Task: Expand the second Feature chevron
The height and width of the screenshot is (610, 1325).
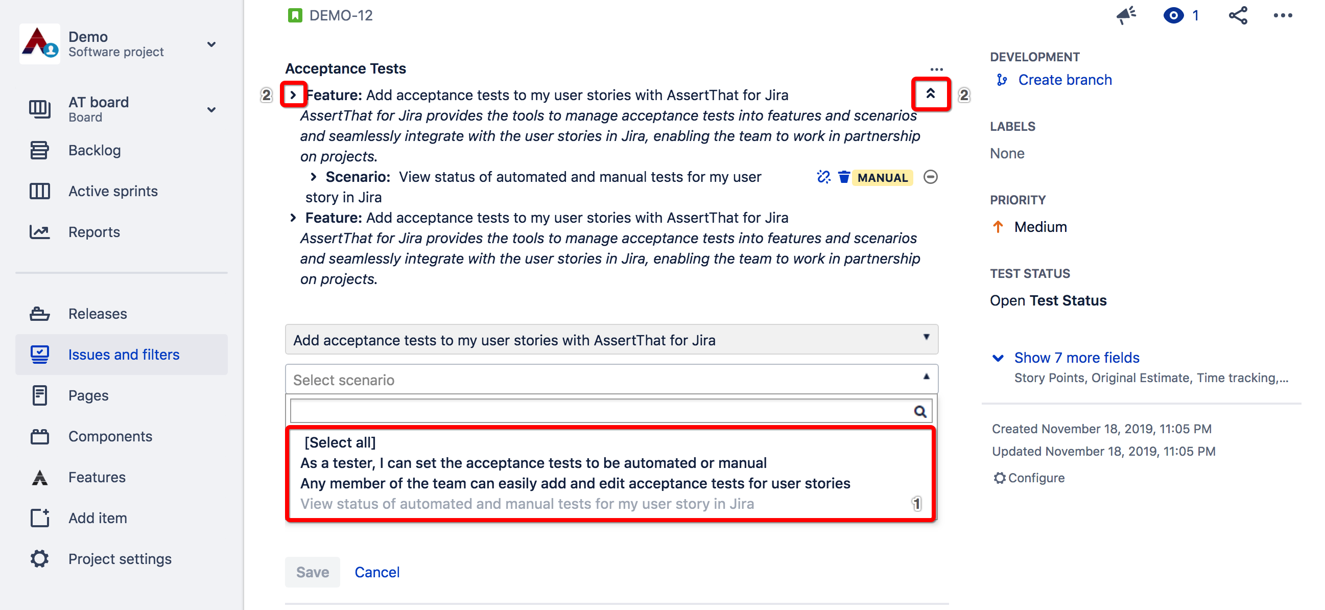Action: click(x=293, y=218)
